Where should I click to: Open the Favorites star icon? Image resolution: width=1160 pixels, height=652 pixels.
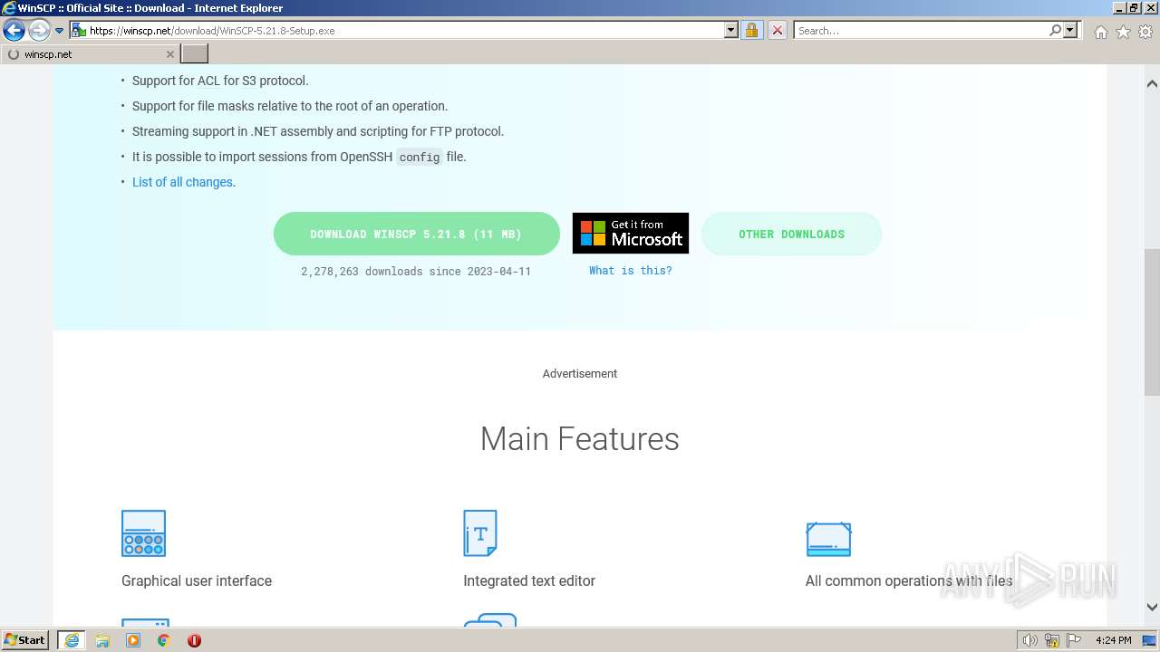click(x=1123, y=32)
